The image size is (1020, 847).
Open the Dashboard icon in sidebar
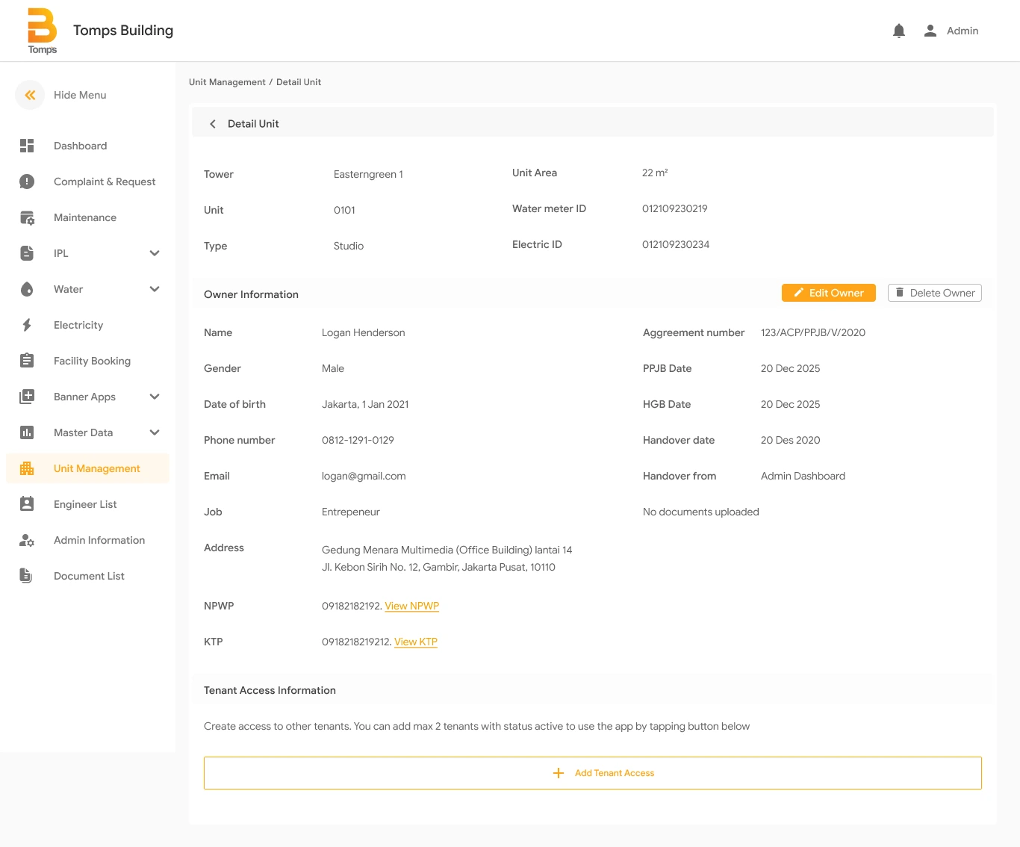pyautogui.click(x=27, y=146)
